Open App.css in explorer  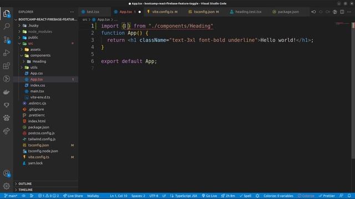pyautogui.click(x=45, y=74)
